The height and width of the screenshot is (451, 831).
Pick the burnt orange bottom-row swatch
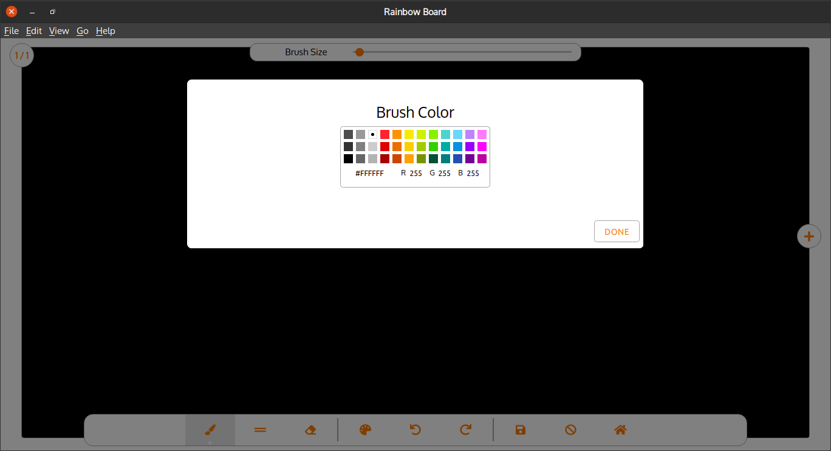click(397, 158)
